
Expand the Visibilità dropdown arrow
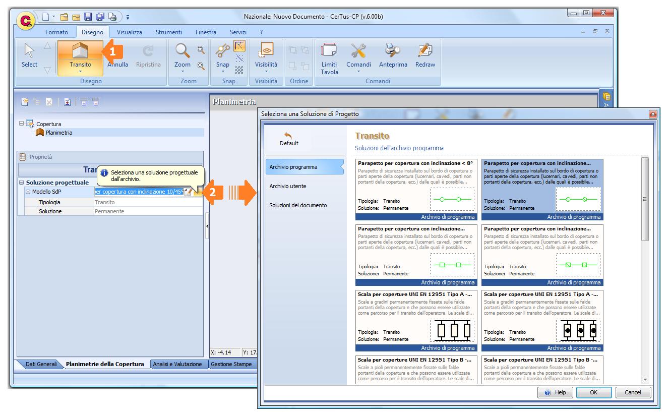click(x=266, y=72)
